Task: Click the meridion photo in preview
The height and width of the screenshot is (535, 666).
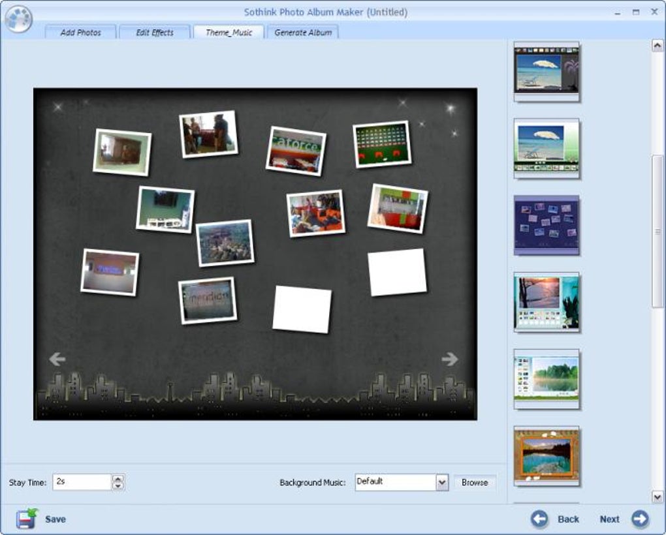Action: click(x=208, y=300)
